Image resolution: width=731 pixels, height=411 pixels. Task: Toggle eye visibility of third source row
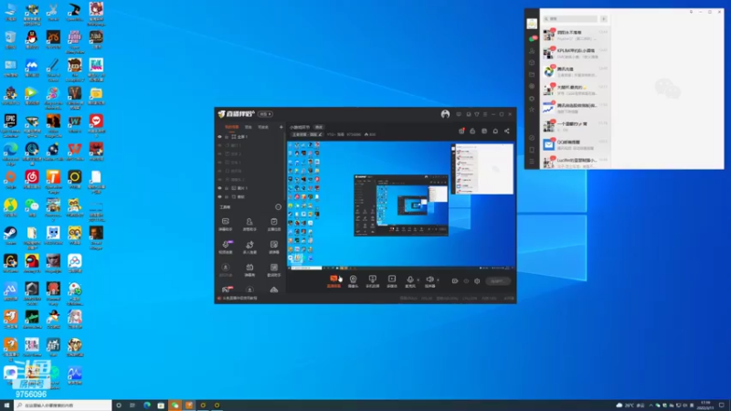click(219, 153)
